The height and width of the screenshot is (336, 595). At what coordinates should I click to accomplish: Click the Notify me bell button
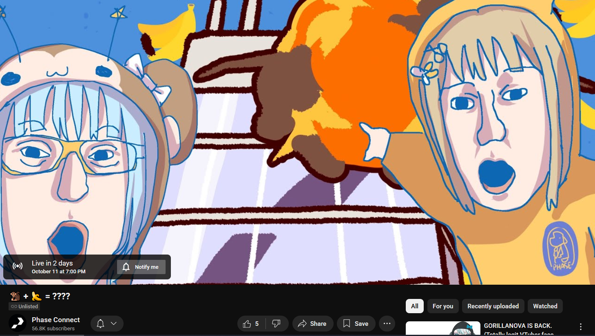141,267
